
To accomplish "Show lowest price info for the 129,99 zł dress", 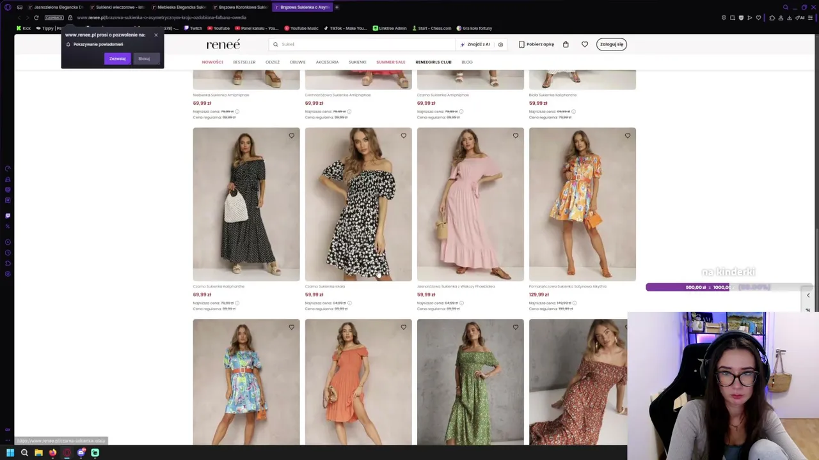I will click(x=573, y=303).
